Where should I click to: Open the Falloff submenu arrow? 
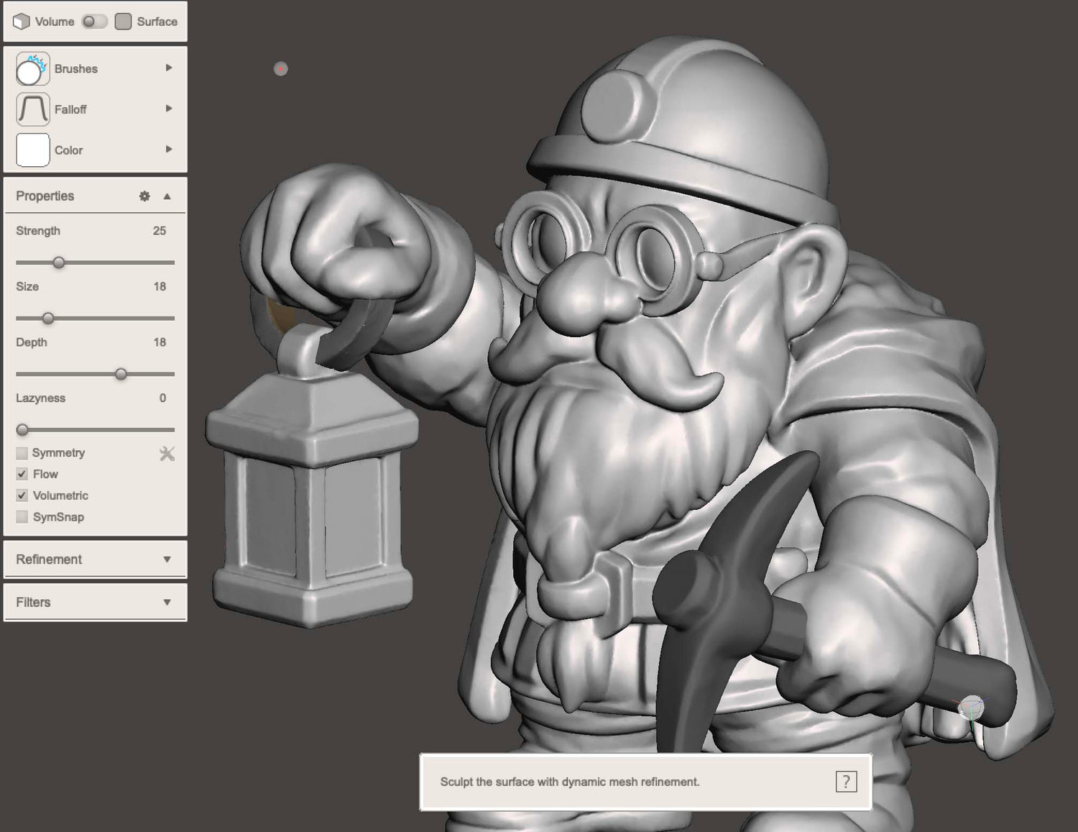[169, 109]
